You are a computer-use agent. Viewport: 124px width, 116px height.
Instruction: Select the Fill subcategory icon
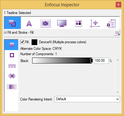coord(11,45)
